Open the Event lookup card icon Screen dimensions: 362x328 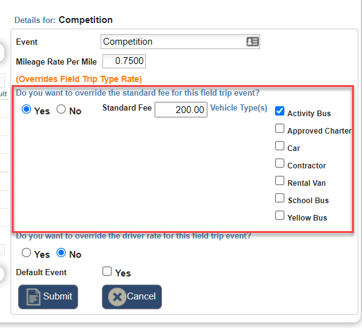coord(252,42)
